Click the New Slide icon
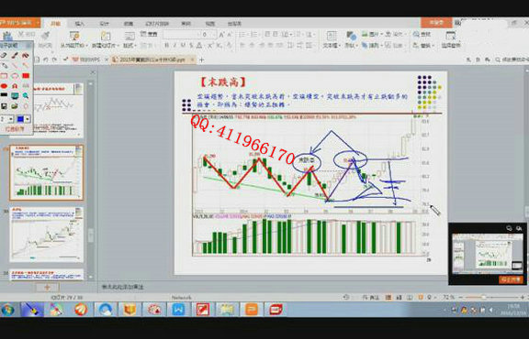 click(x=106, y=36)
